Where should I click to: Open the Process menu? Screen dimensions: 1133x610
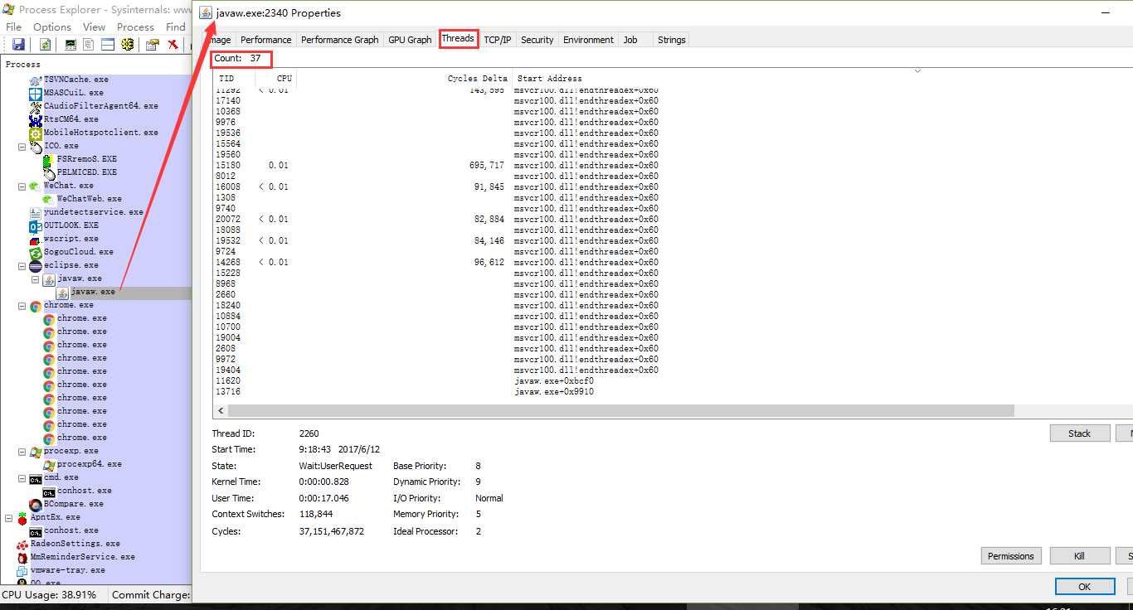click(135, 27)
